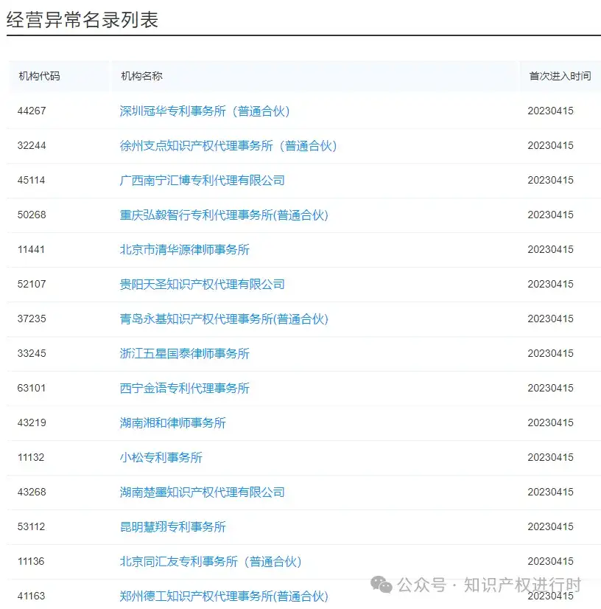This screenshot has height=609, width=601.
Task: Select agency code 32244
Action: click(x=32, y=146)
